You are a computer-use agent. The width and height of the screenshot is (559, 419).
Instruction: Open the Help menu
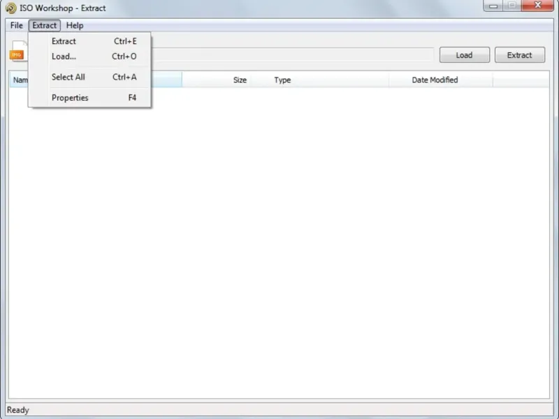click(x=75, y=25)
